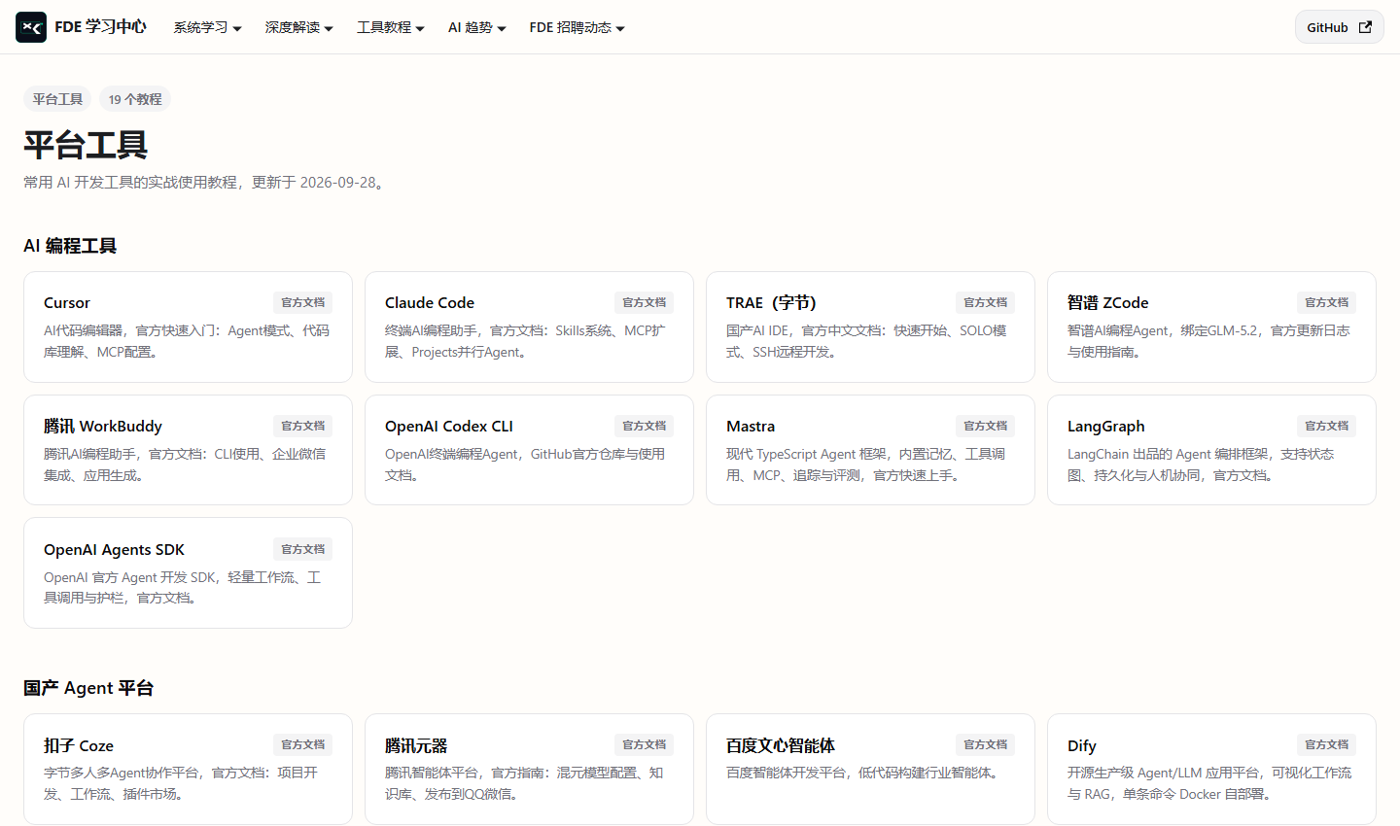Click the 国产 Agent 平台 section heading
Image resolution: width=1400 pixels, height=826 pixels.
[88, 688]
